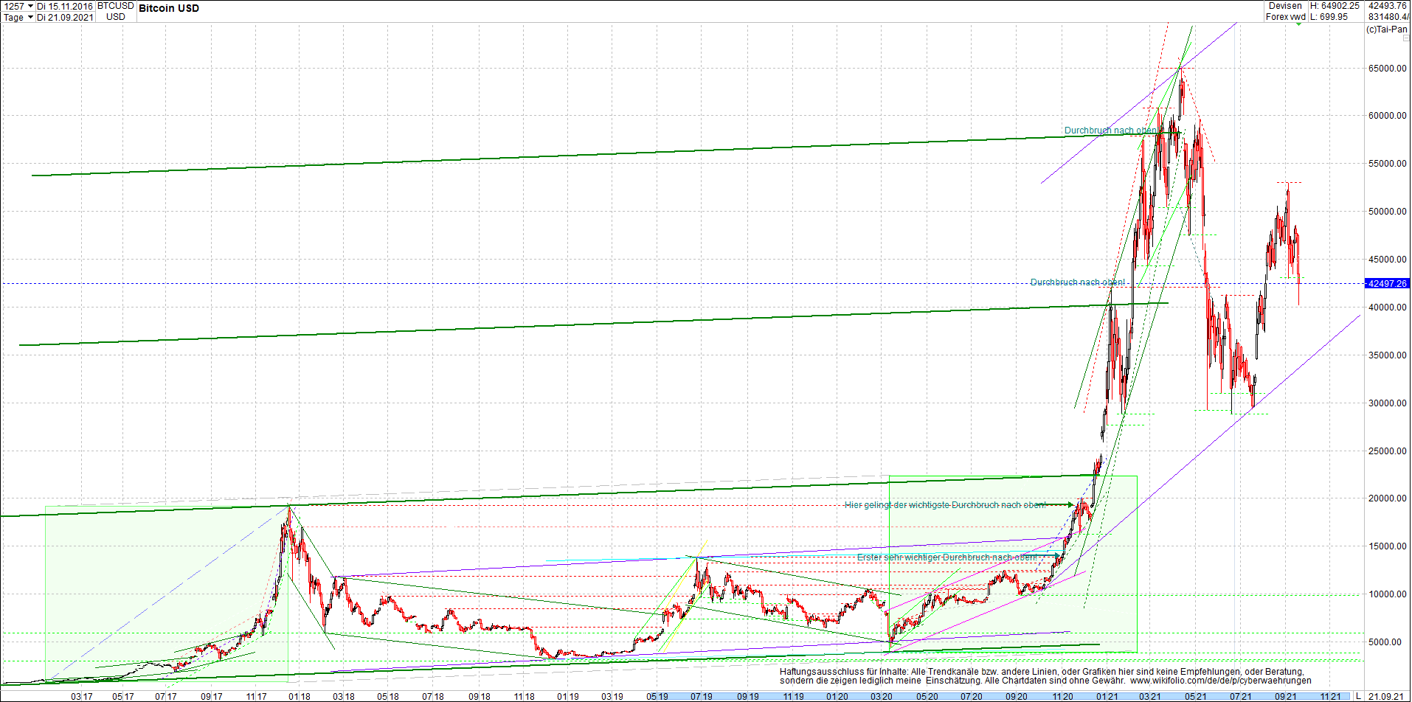
Task: Click the 09.21 time axis label
Action: (1286, 696)
